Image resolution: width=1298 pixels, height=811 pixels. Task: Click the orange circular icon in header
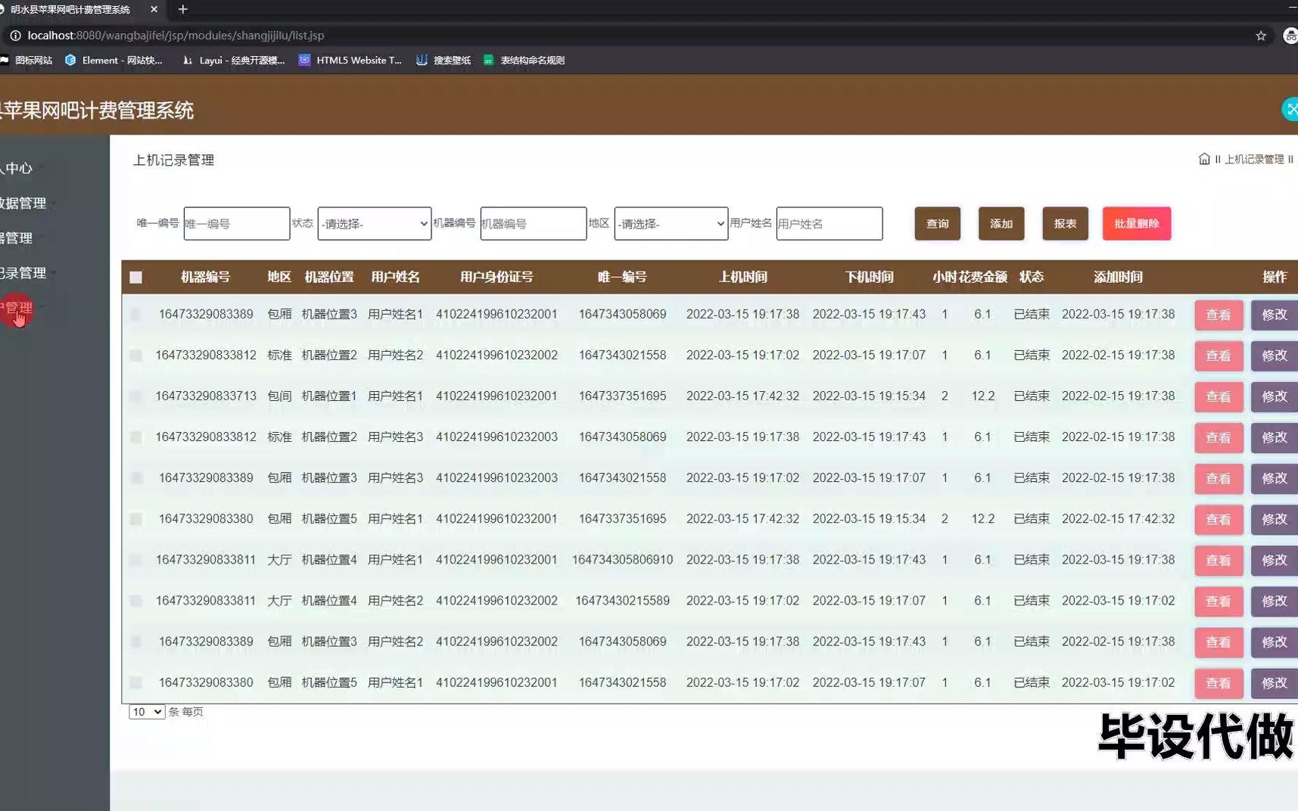pyautogui.click(x=1290, y=109)
